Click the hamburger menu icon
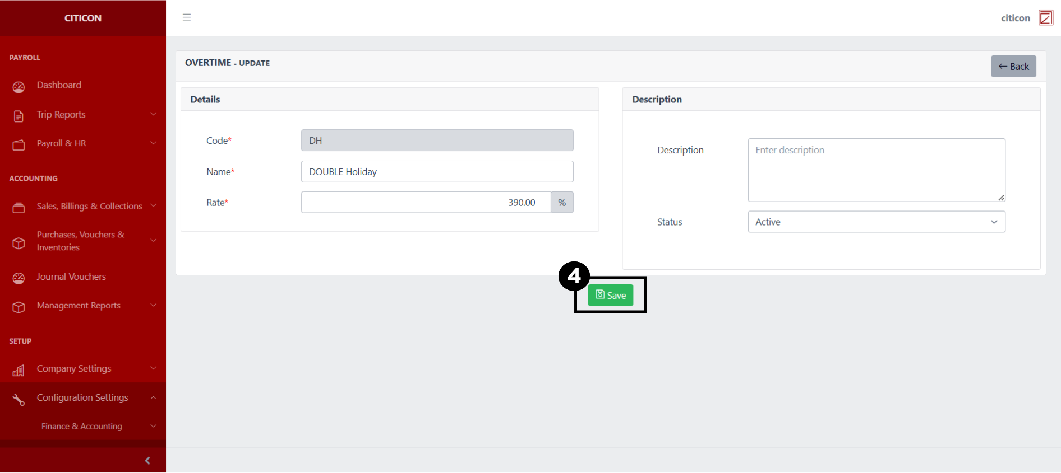The width and height of the screenshot is (1061, 473). 187,17
